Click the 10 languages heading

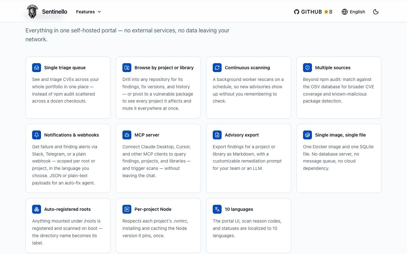coord(239,209)
